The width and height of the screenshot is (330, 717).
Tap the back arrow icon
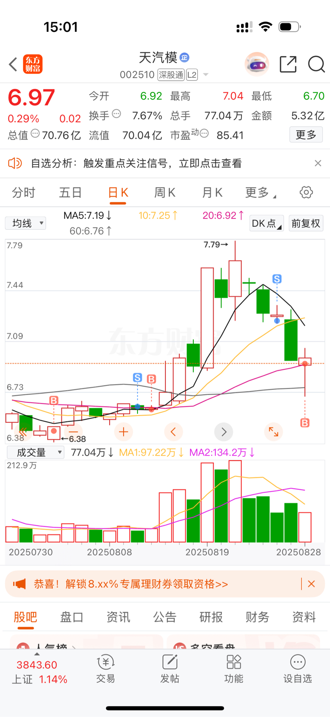[13, 64]
